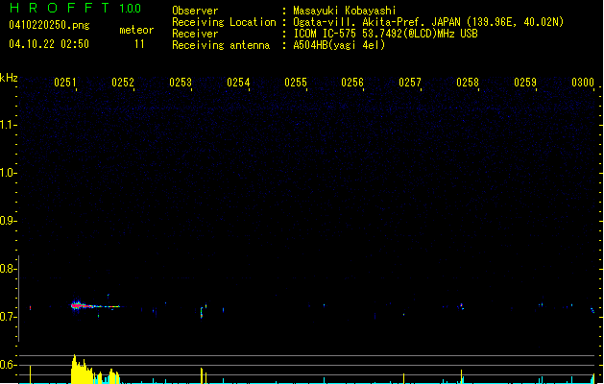Screen dimensions: 604x384
Task: Click the Receiving Location field label
Action: [x=224, y=22]
